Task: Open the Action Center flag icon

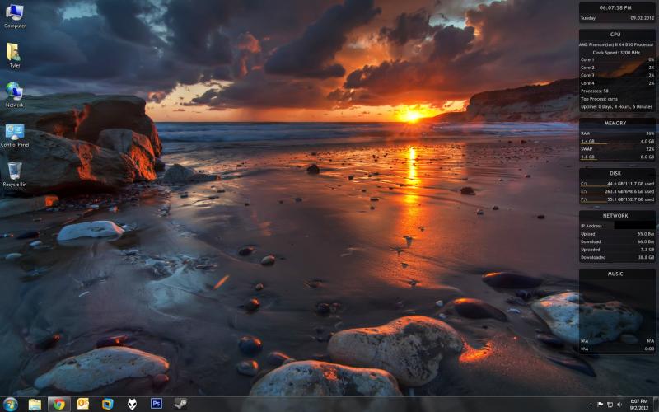Action: [601, 405]
